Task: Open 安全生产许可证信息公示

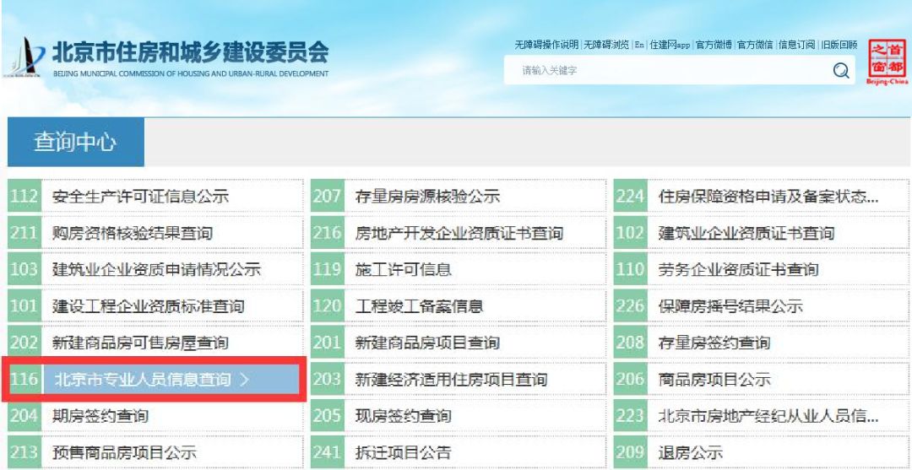Action: (141, 197)
